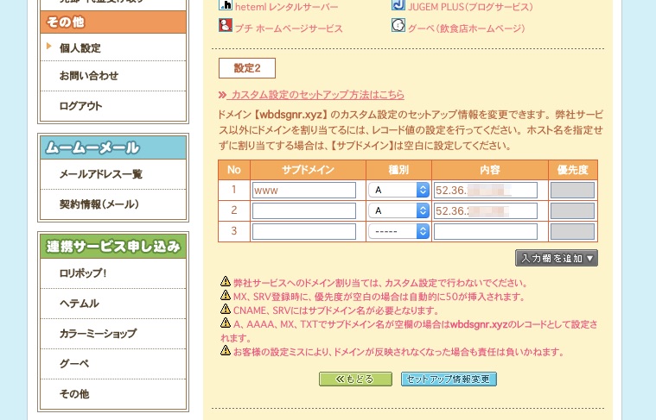
Task: Click the double-arrow icon before カスタム設定 link
Action: (222, 95)
